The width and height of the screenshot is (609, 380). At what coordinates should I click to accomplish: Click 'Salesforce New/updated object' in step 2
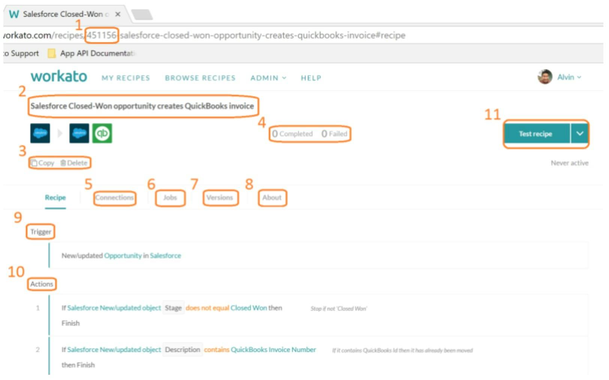(114, 350)
